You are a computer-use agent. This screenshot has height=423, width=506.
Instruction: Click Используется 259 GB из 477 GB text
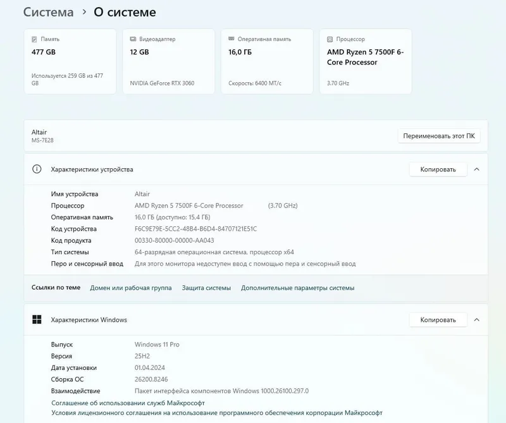click(67, 80)
